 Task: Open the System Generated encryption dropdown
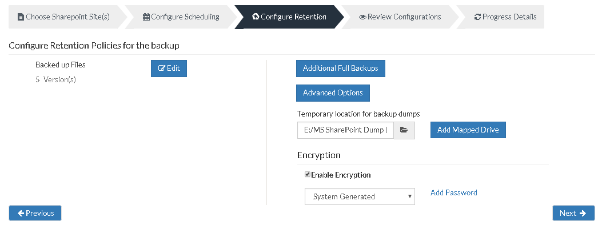(360, 196)
